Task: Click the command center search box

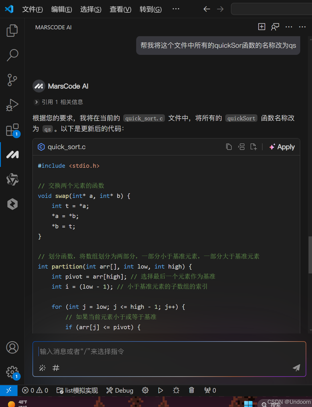Action: pos(271,9)
